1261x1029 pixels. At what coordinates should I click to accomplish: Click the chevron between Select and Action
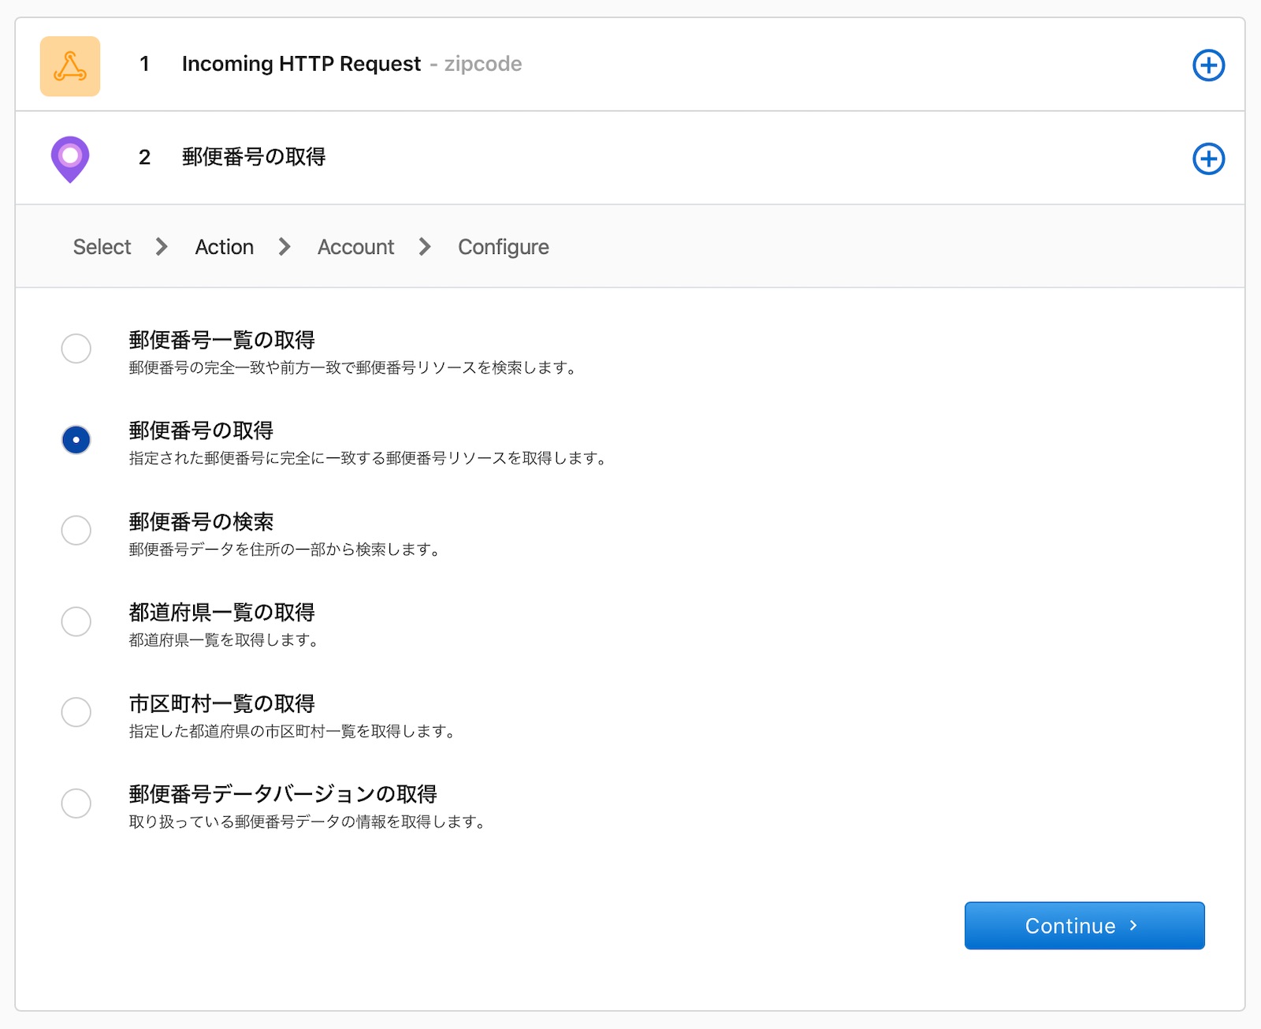(x=162, y=247)
